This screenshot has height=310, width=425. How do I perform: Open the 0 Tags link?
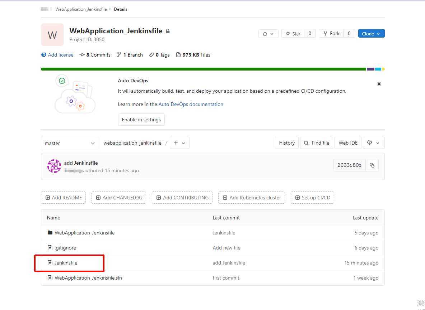click(159, 55)
